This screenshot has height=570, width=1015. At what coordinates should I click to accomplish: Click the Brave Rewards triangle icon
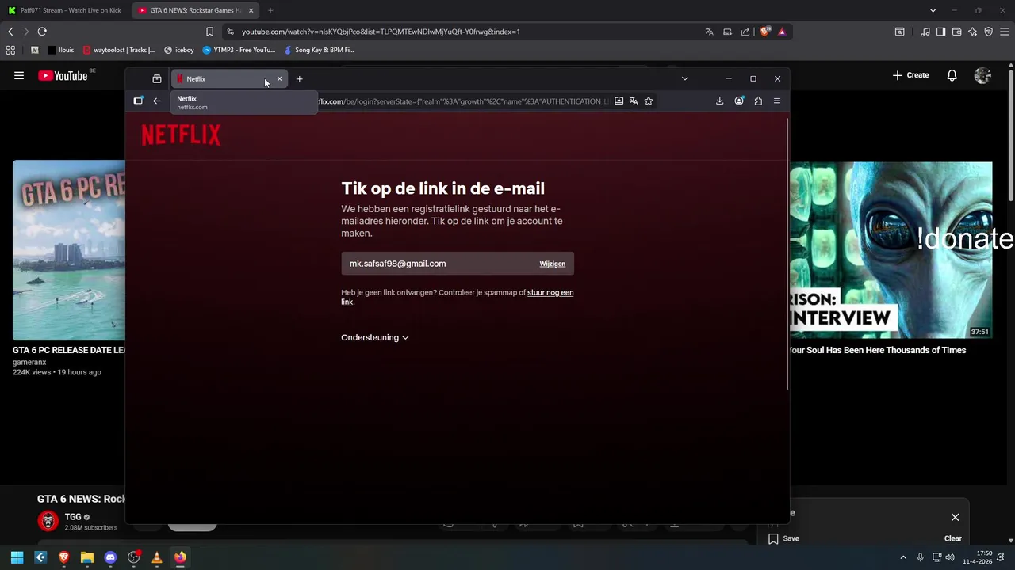[782, 32]
